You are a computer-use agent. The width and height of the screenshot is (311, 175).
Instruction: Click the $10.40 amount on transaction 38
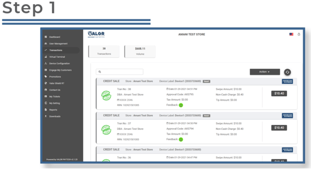pos(279,93)
